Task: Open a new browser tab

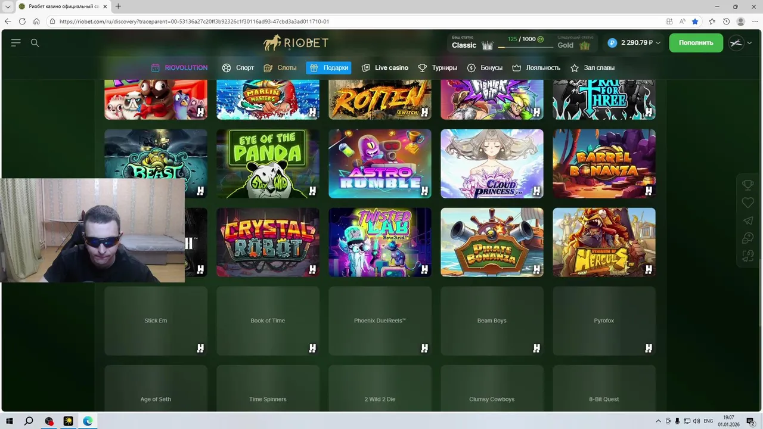Action: (118, 7)
